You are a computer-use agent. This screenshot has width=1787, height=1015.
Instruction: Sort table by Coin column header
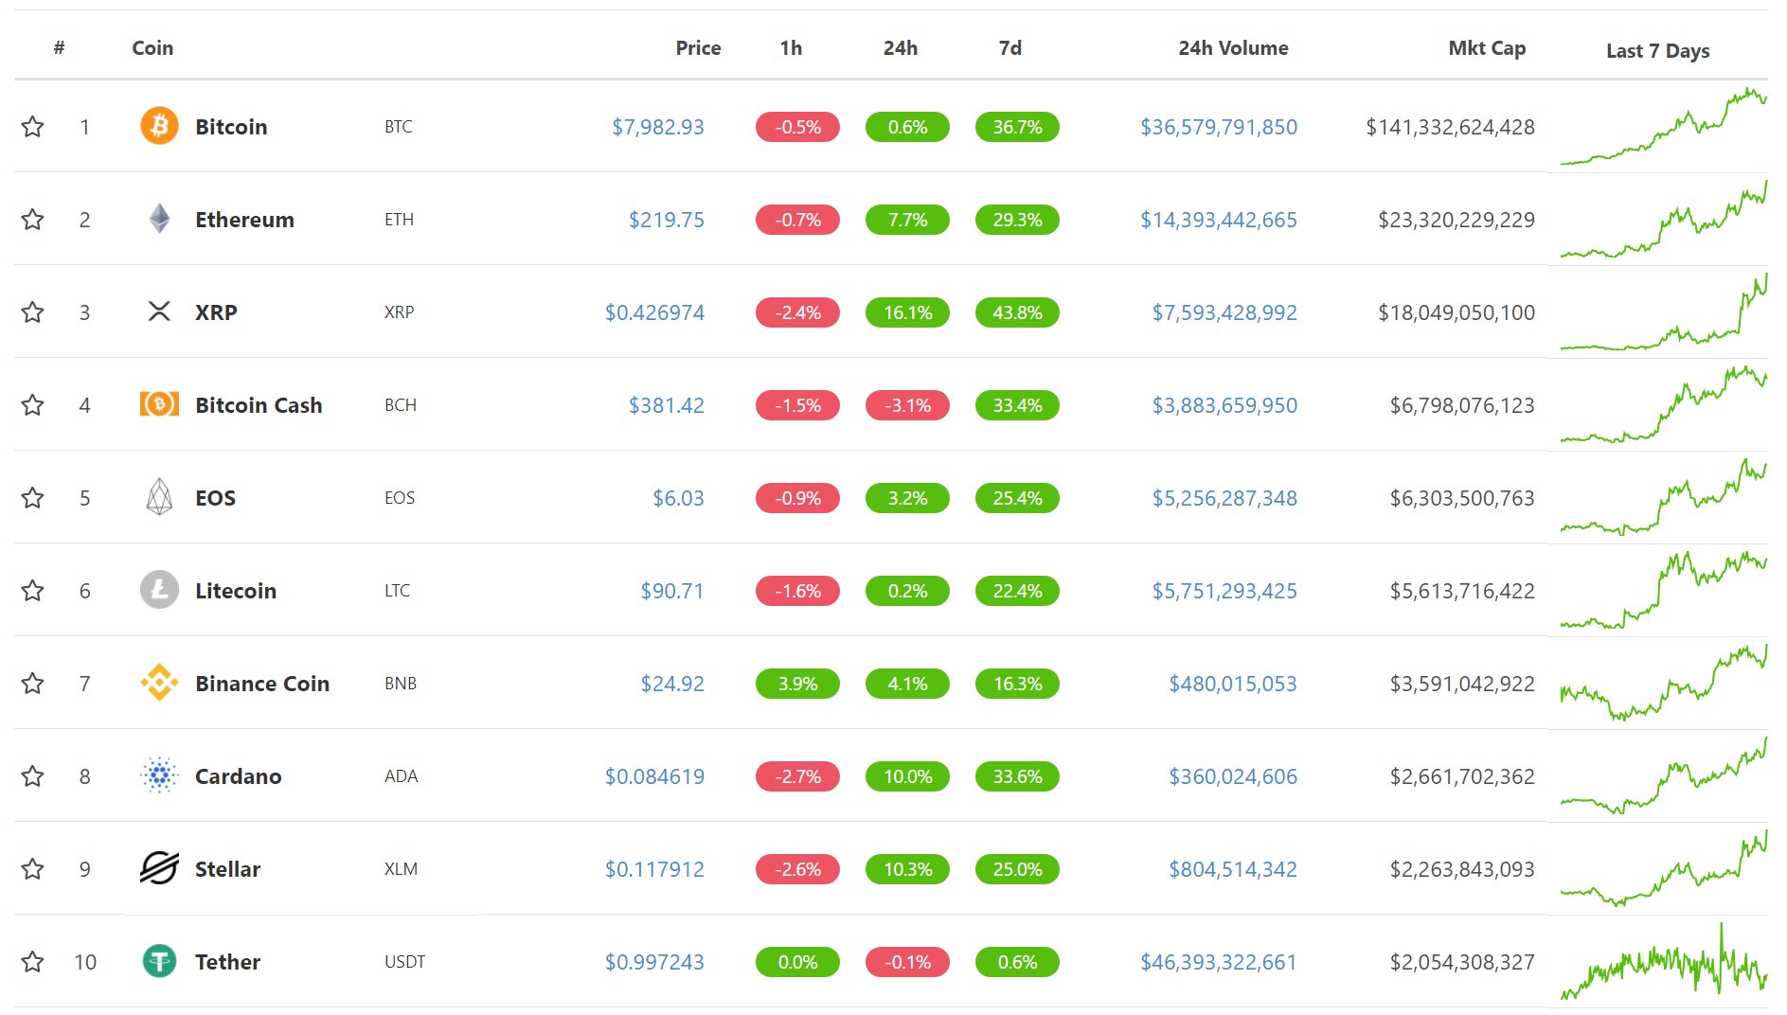[x=152, y=47]
